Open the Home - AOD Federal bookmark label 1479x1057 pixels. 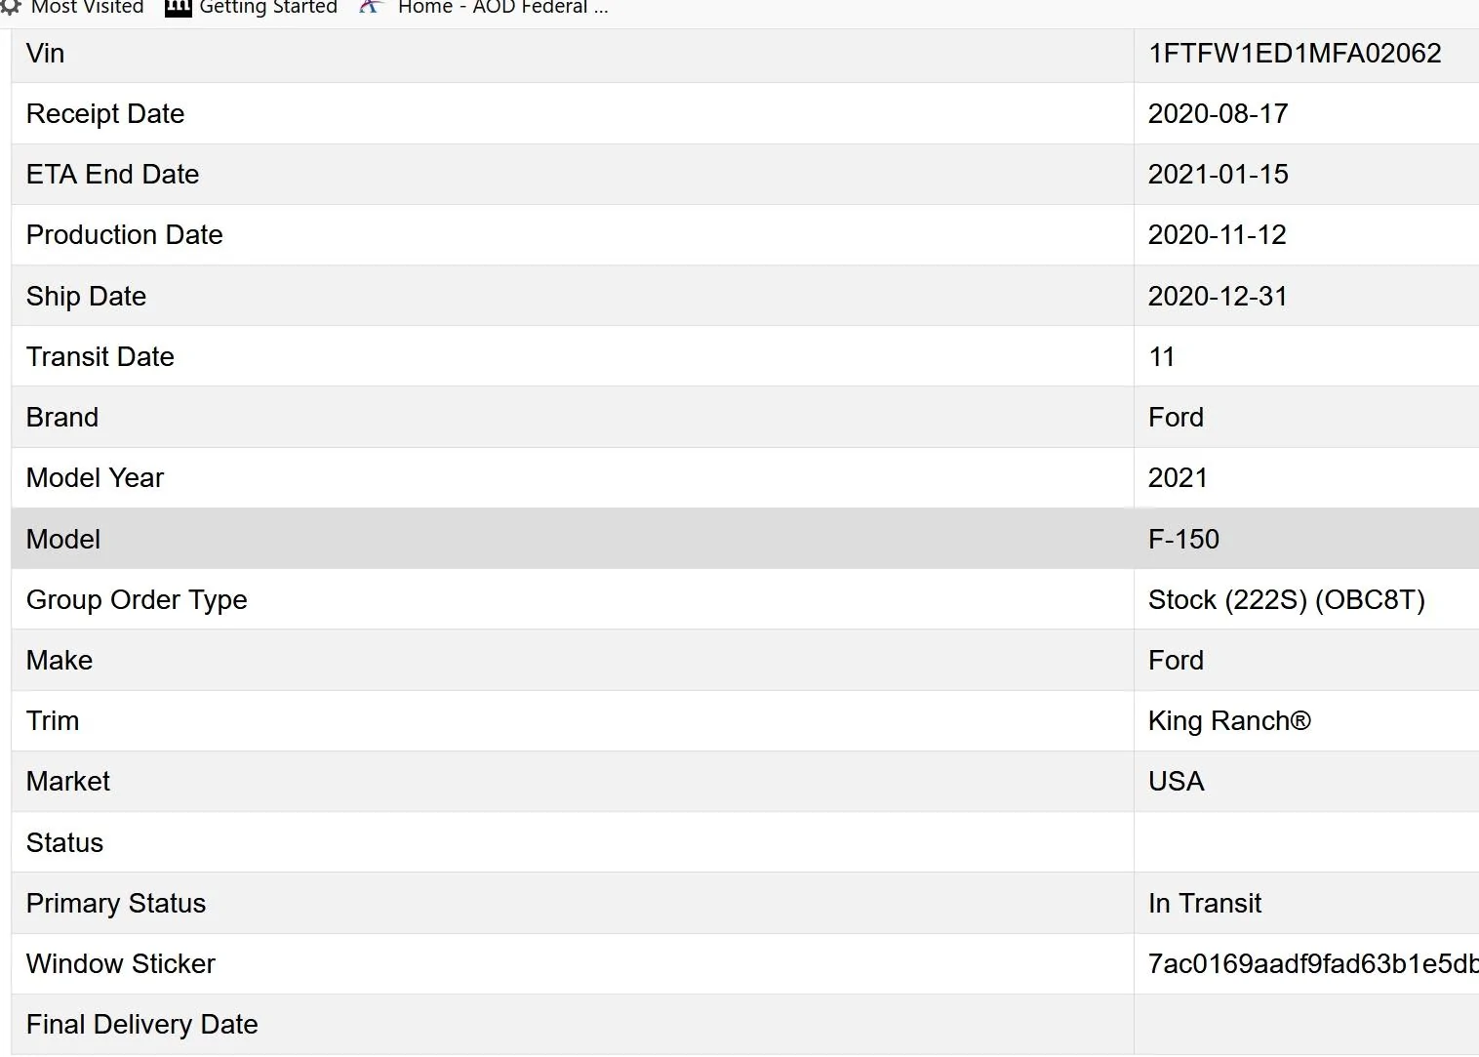pyautogui.click(x=502, y=8)
